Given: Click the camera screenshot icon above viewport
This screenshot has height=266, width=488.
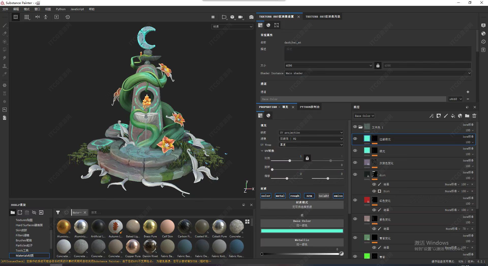Looking at the screenshot, I should click(251, 17).
